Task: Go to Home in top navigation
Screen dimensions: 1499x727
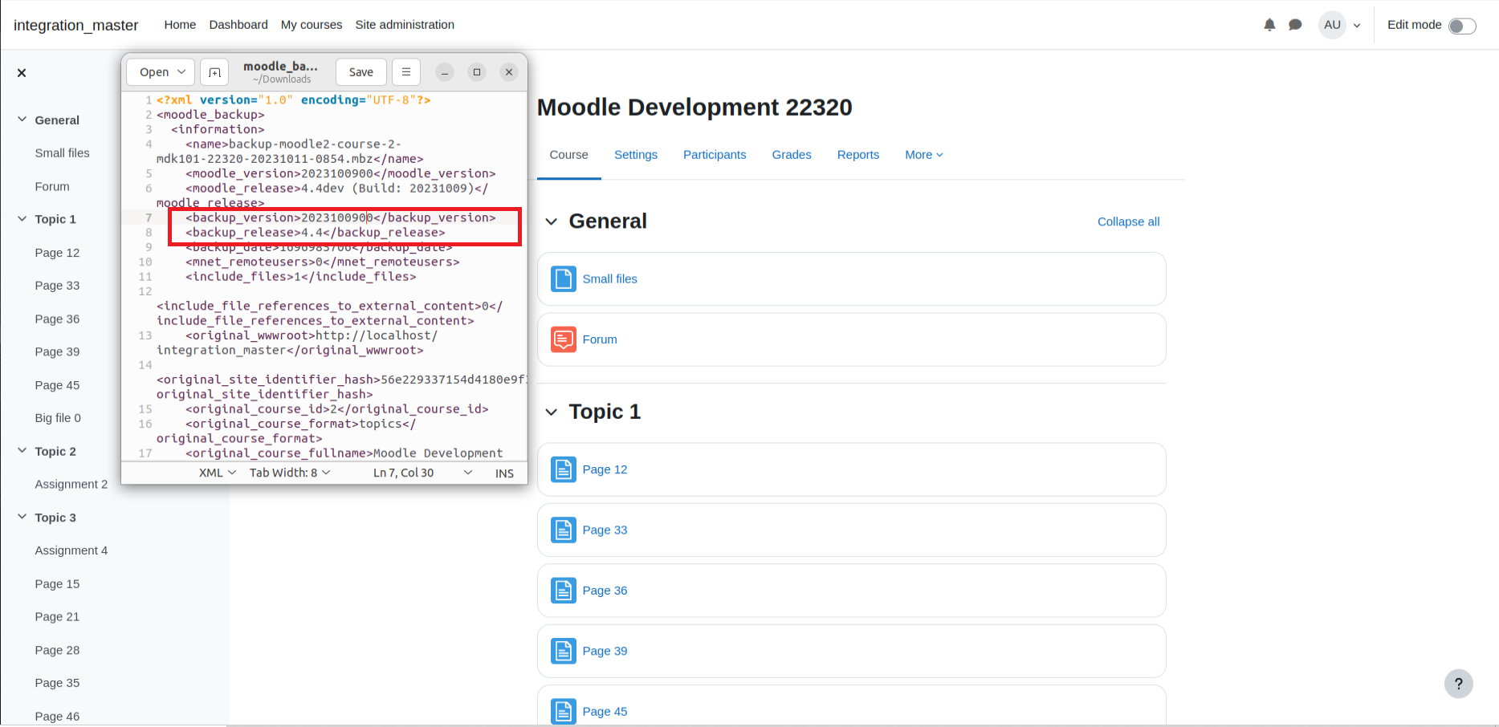Action: coord(180,25)
